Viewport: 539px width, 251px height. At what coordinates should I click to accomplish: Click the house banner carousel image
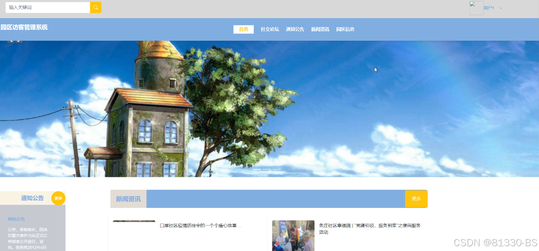(x=269, y=109)
